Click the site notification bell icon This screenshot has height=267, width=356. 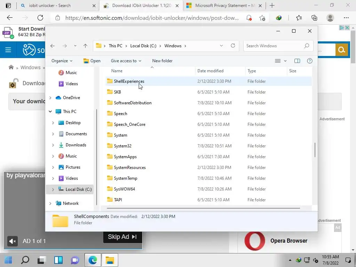249,18
